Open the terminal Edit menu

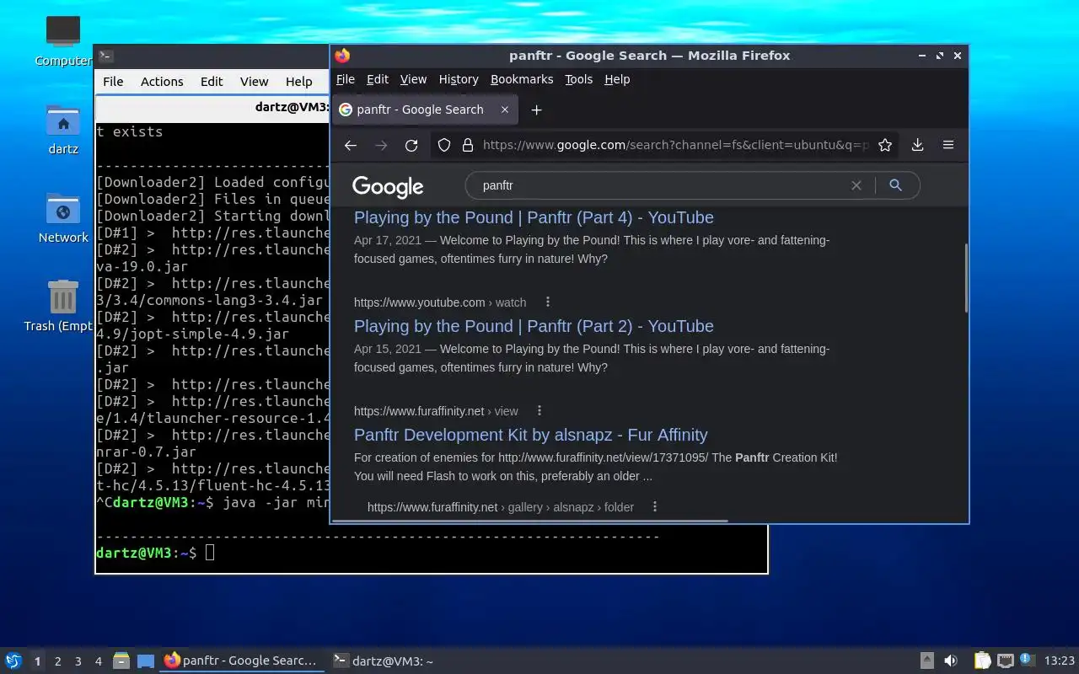212,82
